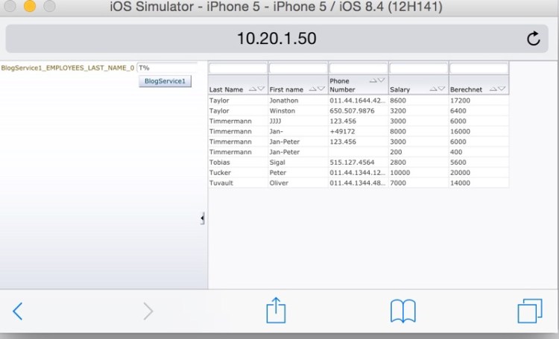
Task: Sort Last Name column ascending
Action: pyautogui.click(x=252, y=89)
